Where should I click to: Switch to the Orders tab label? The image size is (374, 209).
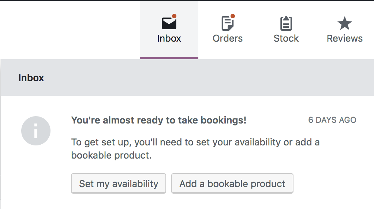click(x=228, y=38)
